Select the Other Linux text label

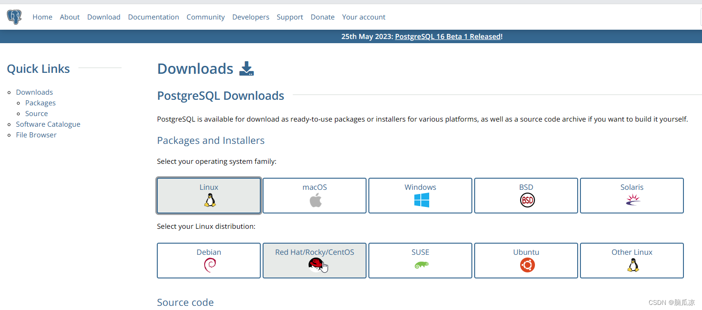(x=632, y=252)
